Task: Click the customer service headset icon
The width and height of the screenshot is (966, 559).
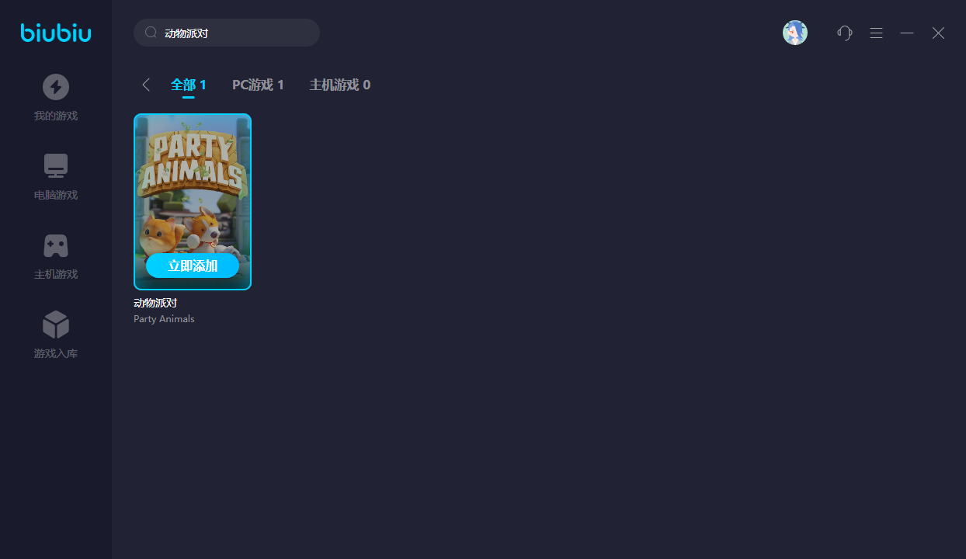Action: 845,33
